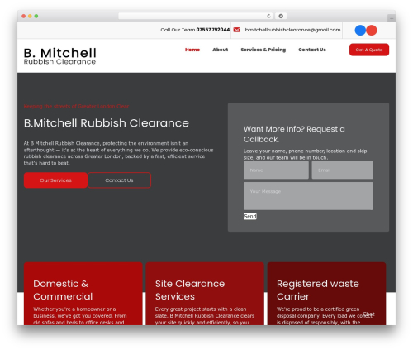Viewport: 413px width, 350px height.
Task: Click the Domestic & Commercial card heading
Action: click(x=63, y=290)
